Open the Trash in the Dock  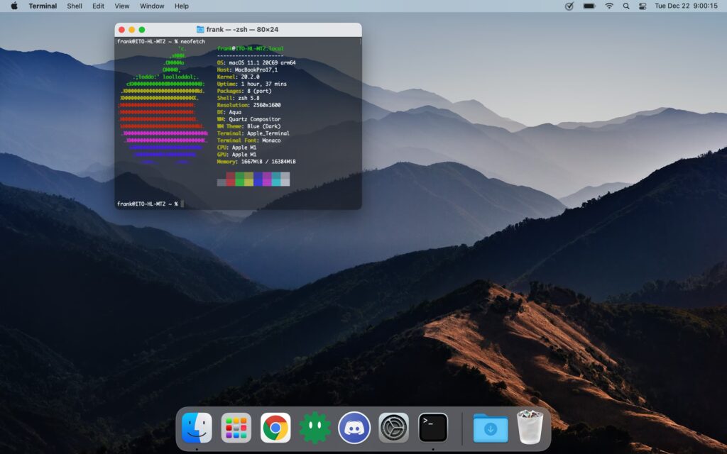(530, 428)
